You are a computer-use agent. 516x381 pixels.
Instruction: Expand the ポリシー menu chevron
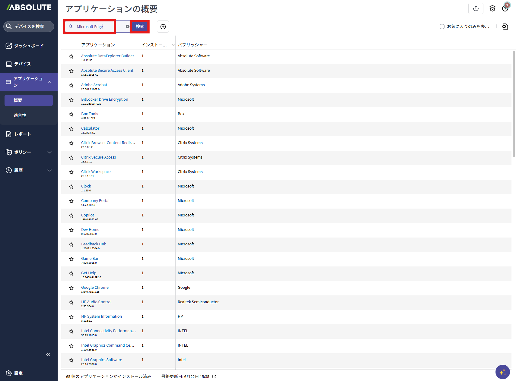49,152
